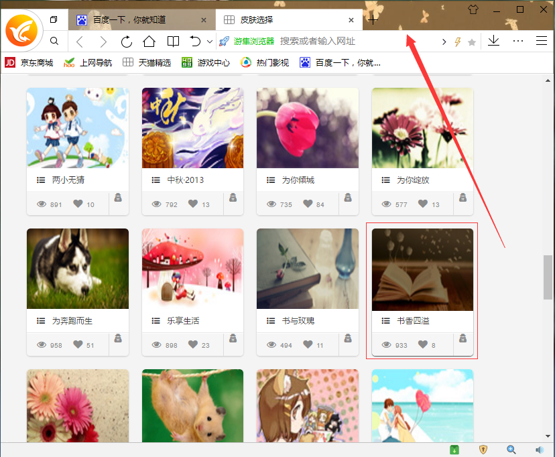
Task: Open the three-dot more options menu
Action: click(518, 41)
